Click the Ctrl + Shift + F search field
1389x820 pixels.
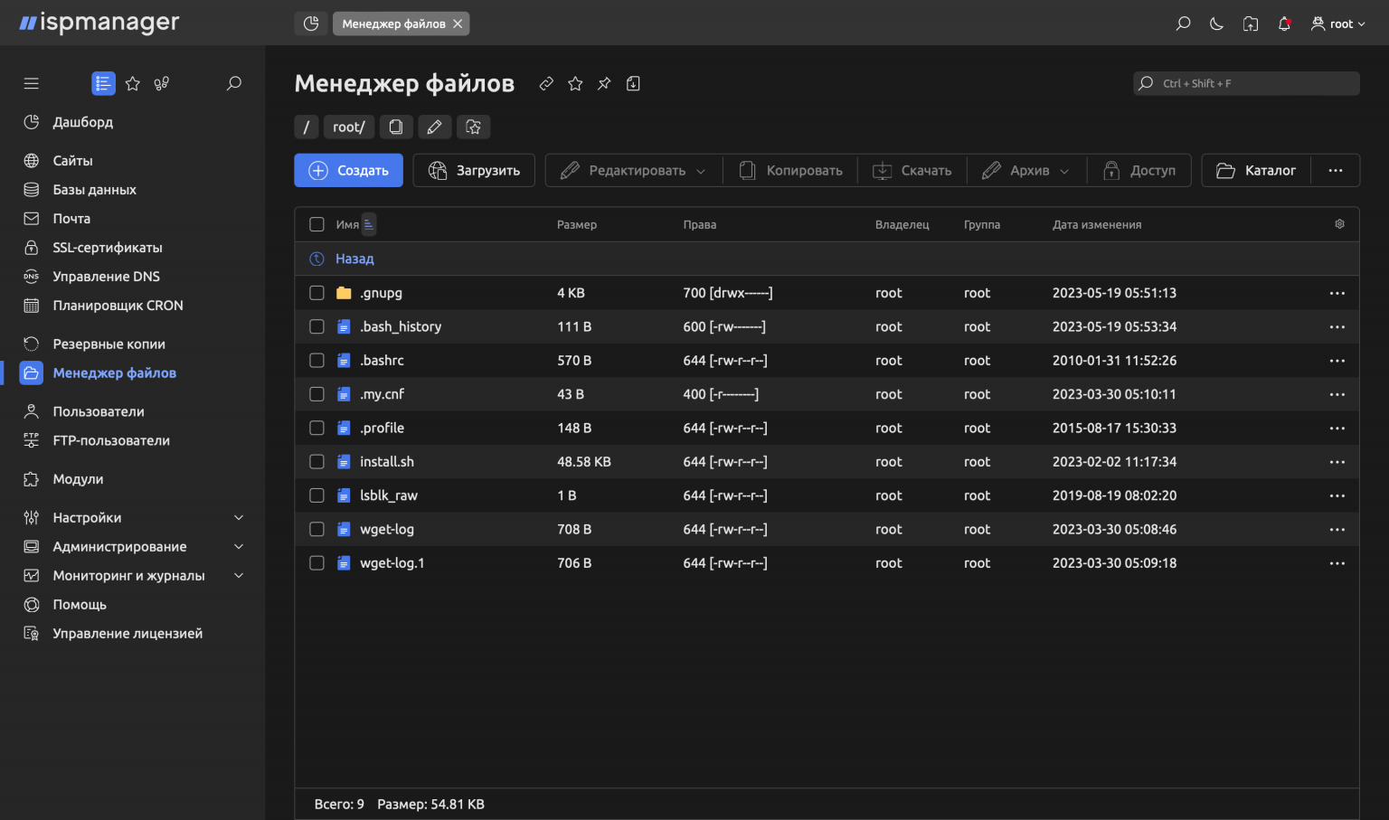pos(1246,82)
